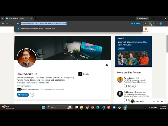Open the 500+ connections link
The width and height of the screenshot is (168, 126).
pyautogui.click(x=24, y=86)
